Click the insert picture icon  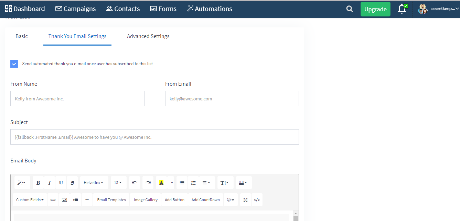click(64, 200)
